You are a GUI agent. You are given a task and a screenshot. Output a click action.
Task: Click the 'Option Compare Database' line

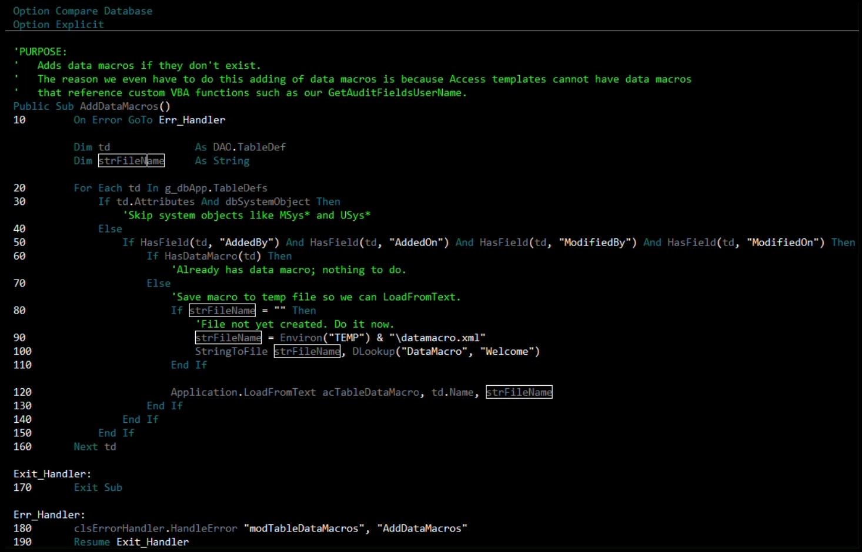pyautogui.click(x=83, y=11)
